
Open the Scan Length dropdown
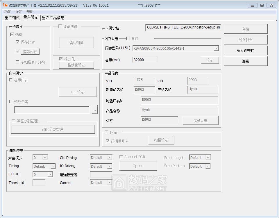point(208,158)
